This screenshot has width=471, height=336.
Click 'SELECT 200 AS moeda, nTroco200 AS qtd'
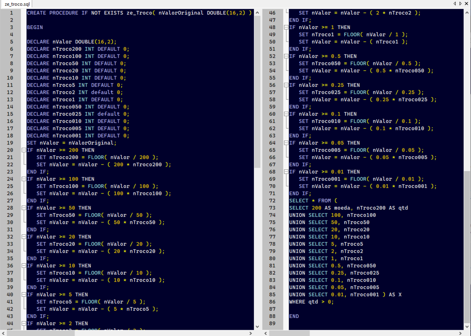[x=348, y=208]
